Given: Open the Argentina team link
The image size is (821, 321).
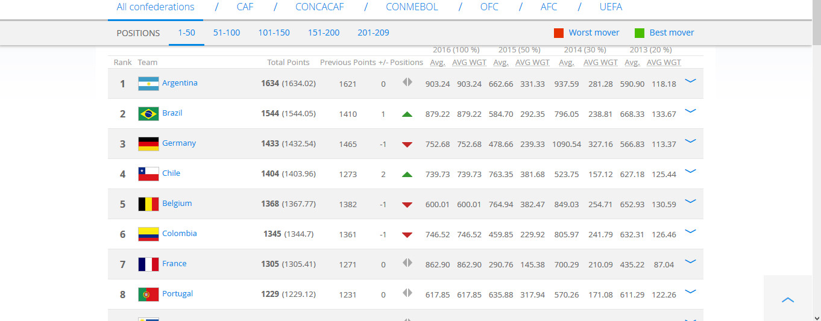Looking at the screenshot, I should click(x=180, y=83).
